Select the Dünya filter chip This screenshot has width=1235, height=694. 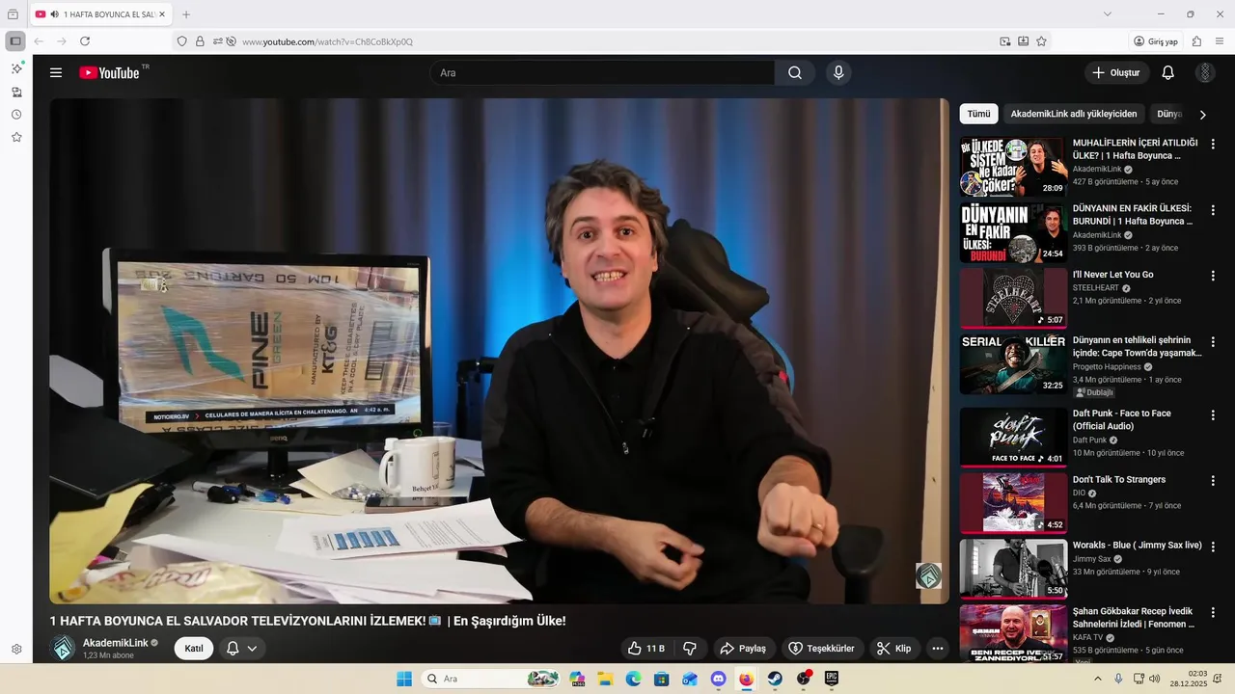(1168, 114)
